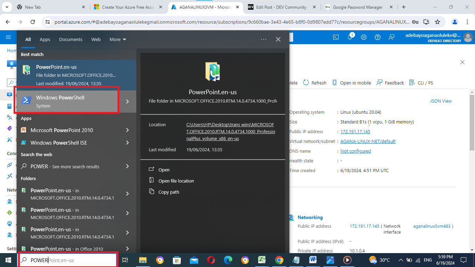The width and height of the screenshot is (475, 267).
Task: Switch to Google Password Manager tab
Action: pyautogui.click(x=359, y=7)
